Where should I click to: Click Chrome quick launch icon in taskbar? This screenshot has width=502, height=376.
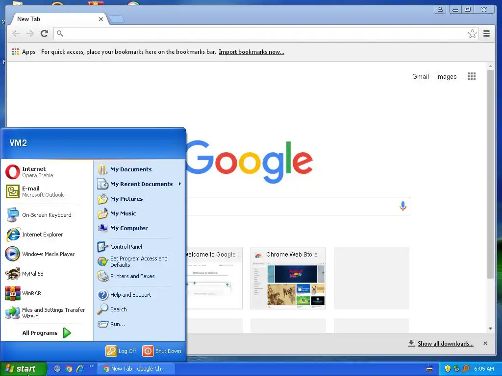pyautogui.click(x=69, y=369)
